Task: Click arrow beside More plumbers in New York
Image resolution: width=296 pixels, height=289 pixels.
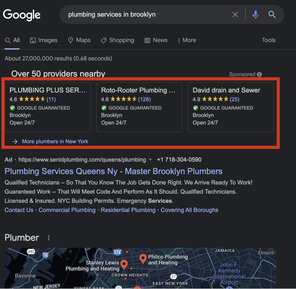Action: pyautogui.click(x=15, y=141)
